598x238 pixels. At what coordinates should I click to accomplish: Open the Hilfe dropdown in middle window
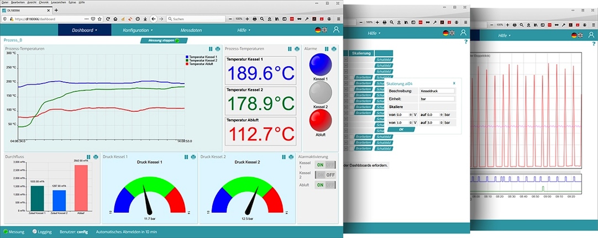pyautogui.click(x=374, y=33)
